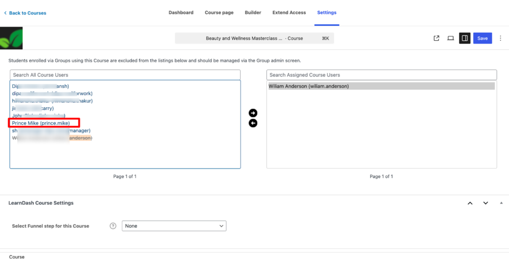Click the LearnDash Course Settings heading
Image resolution: width=509 pixels, height=261 pixels.
point(41,203)
